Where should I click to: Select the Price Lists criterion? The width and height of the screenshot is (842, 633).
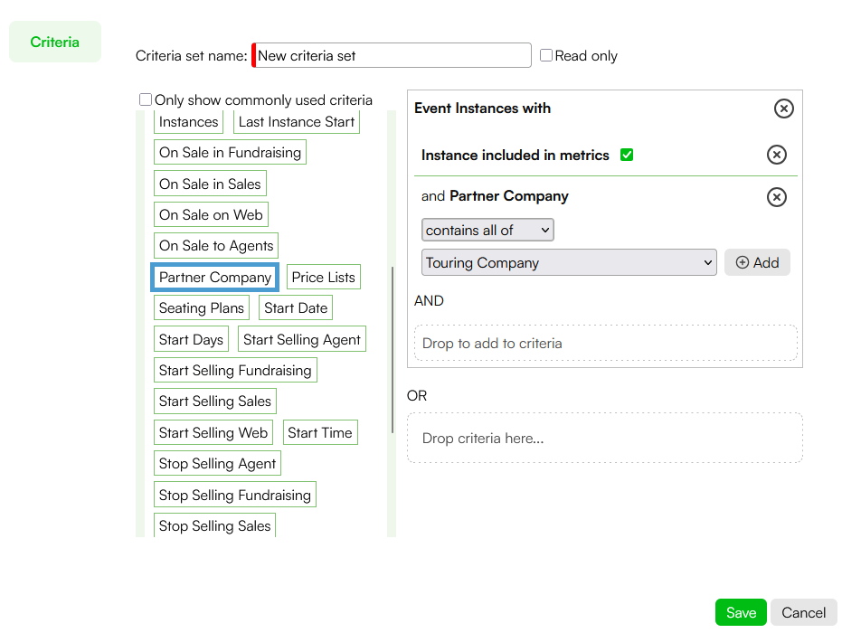[323, 277]
